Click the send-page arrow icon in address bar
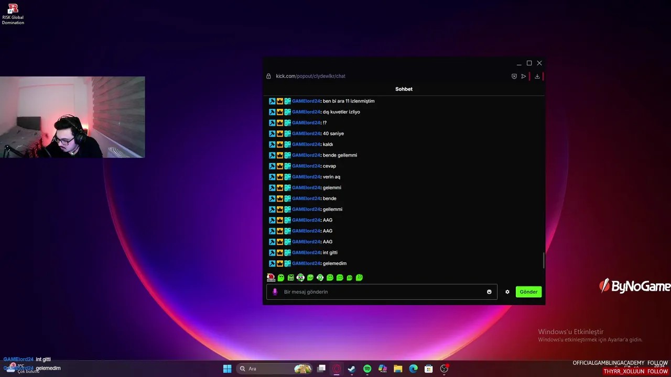This screenshot has height=377, width=671. 523,76
